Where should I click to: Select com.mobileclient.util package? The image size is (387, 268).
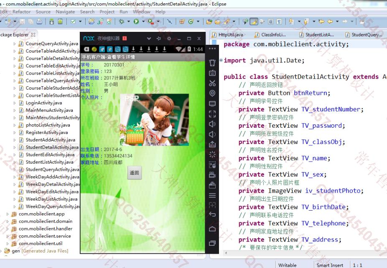click(41, 244)
